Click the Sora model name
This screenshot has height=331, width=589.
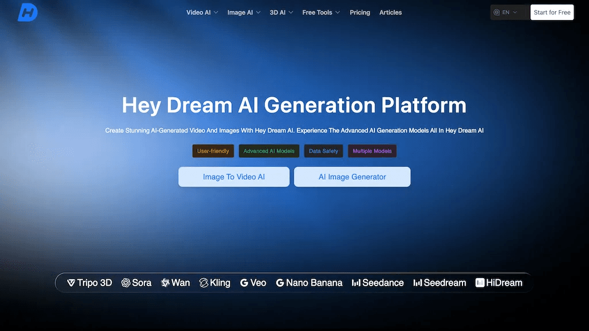pos(141,283)
